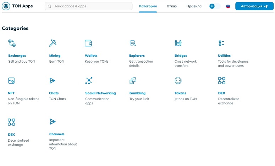Open the Отказ menu item
The image size is (275, 166).
[x=171, y=6]
